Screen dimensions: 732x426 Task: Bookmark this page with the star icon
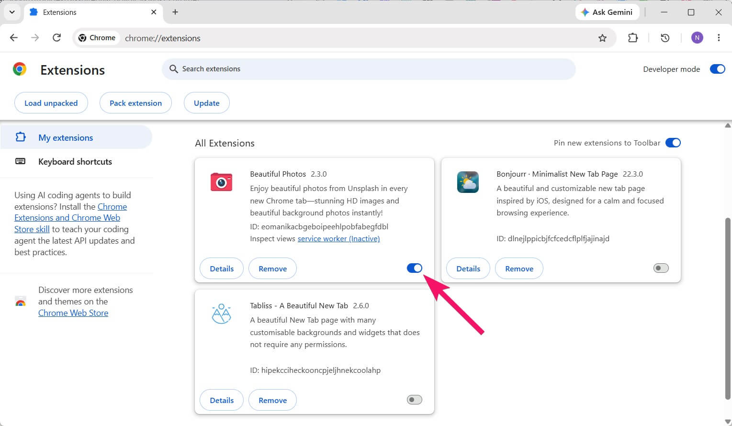click(x=602, y=38)
